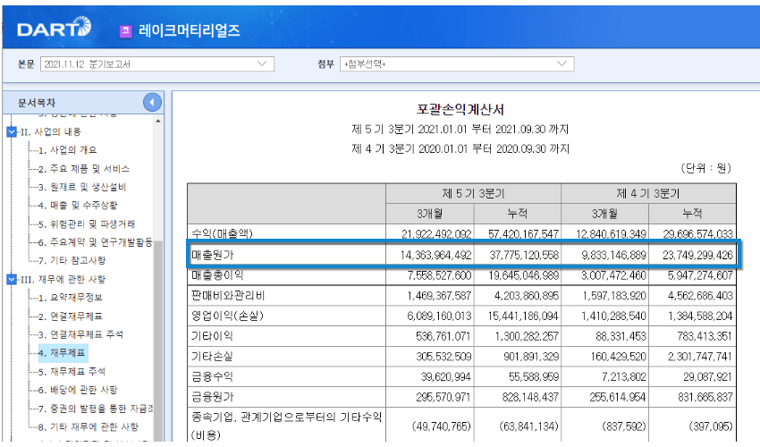The image size is (760, 447).
Task: Open 6. 배당에 관한 사항
Action: (x=78, y=391)
